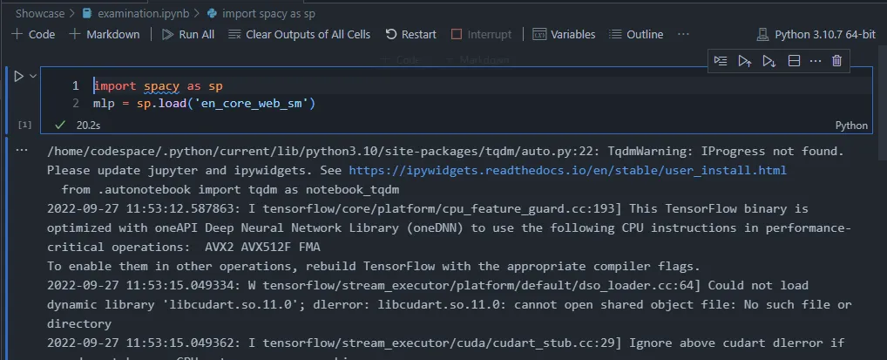Open cell output actions ellipsis

click(22, 151)
